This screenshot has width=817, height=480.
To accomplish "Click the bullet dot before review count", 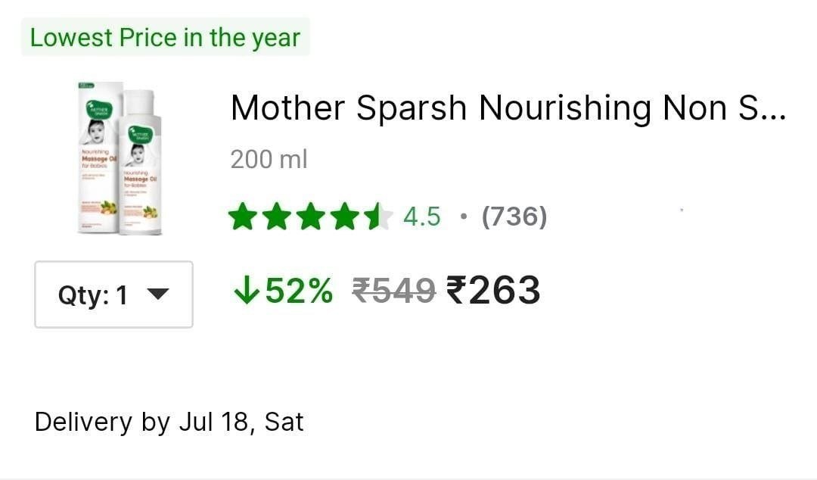I will click(x=463, y=216).
